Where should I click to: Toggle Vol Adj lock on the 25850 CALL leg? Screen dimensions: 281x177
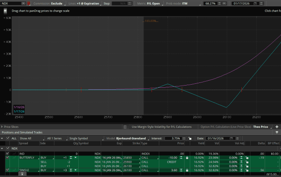click(247, 158)
